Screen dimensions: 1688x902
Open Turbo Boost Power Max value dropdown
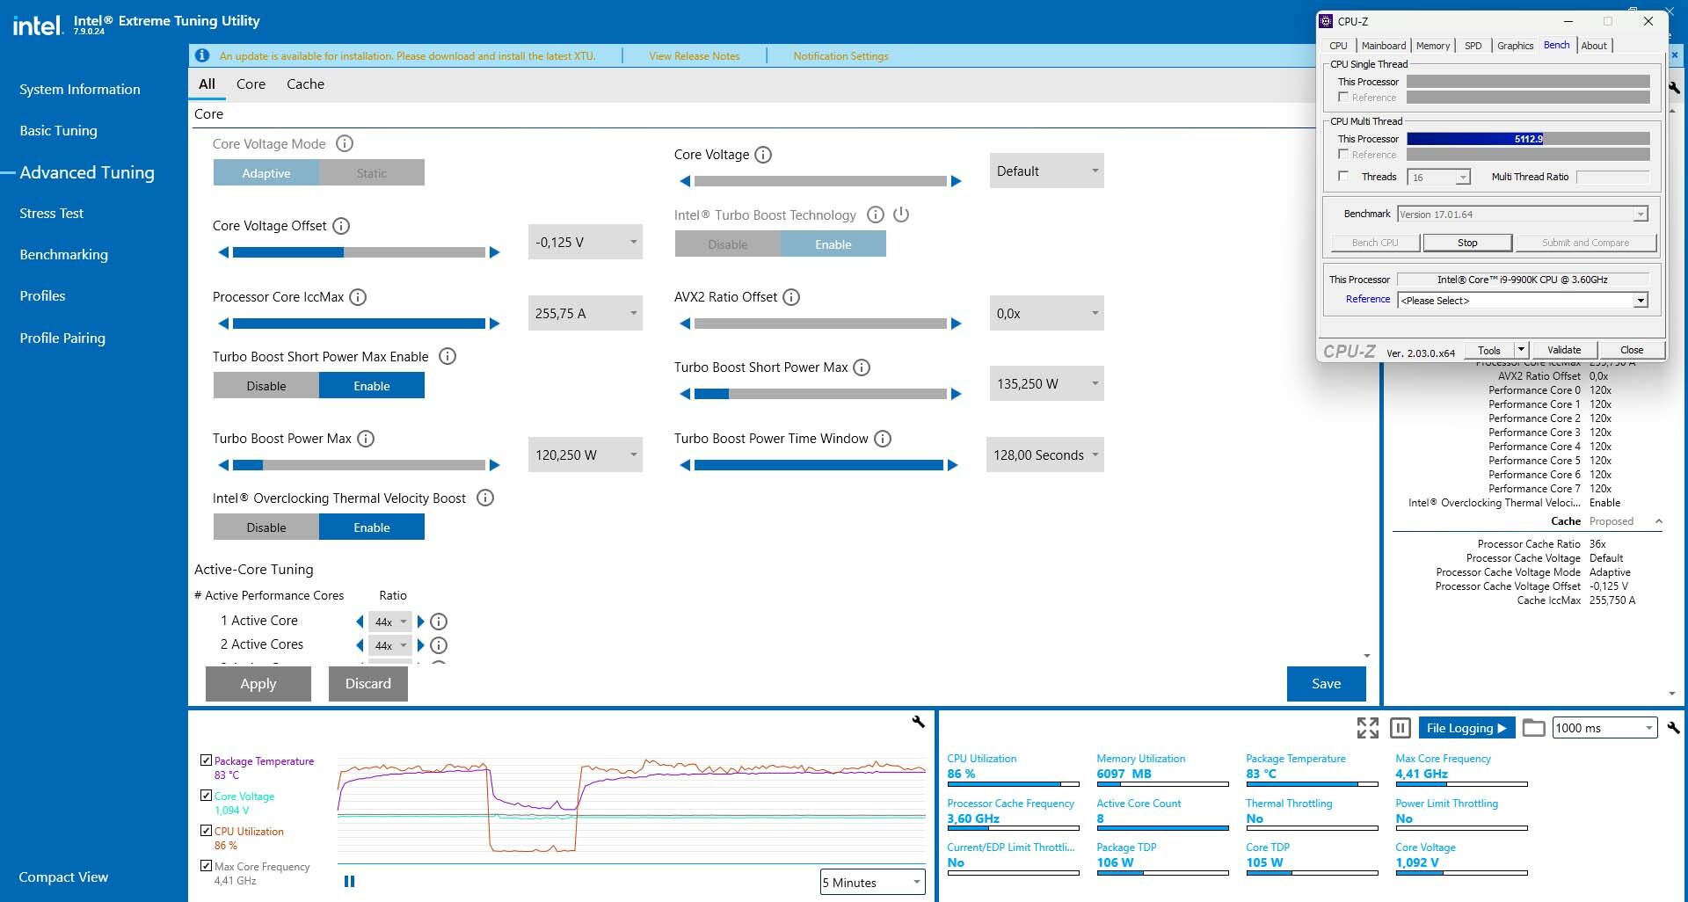pyautogui.click(x=586, y=455)
